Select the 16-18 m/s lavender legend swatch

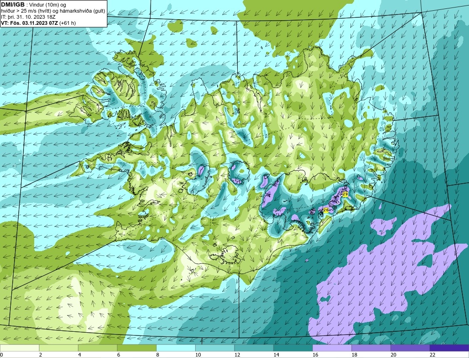pyautogui.click(x=332, y=348)
